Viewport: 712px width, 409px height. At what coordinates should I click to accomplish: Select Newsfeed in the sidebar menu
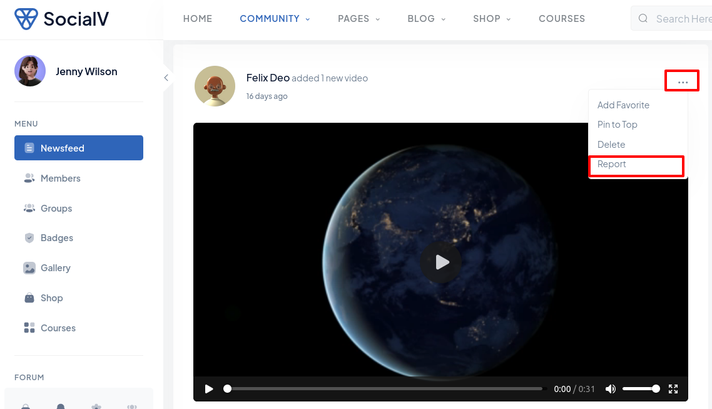pos(79,148)
